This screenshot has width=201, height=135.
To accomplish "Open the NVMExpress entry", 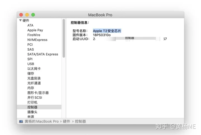I will pyautogui.click(x=37, y=40).
